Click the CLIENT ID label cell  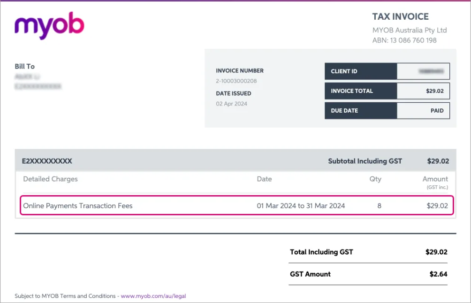tap(361, 71)
